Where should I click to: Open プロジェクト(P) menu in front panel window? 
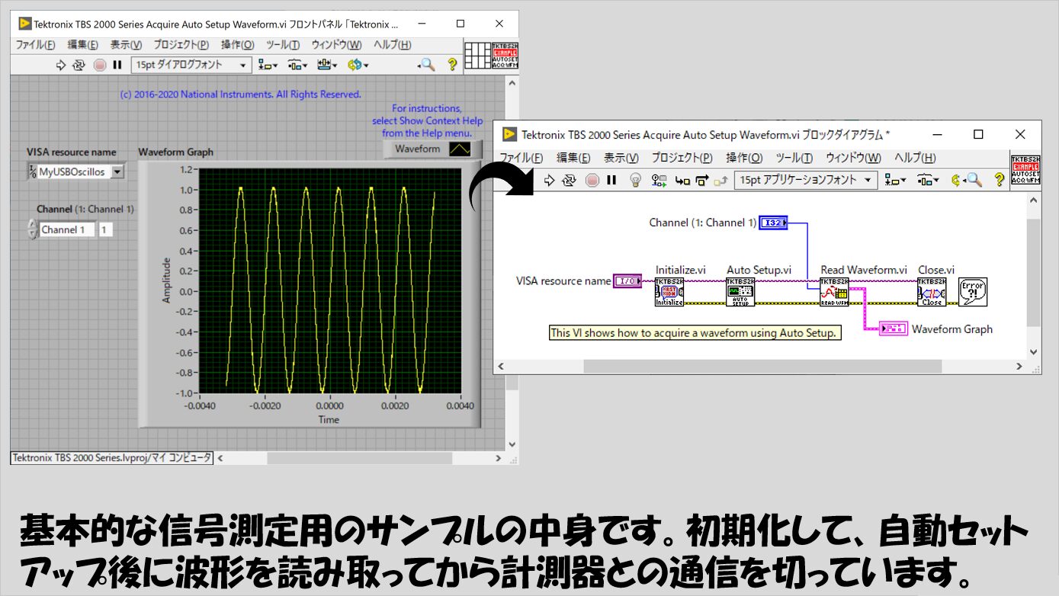pos(181,45)
